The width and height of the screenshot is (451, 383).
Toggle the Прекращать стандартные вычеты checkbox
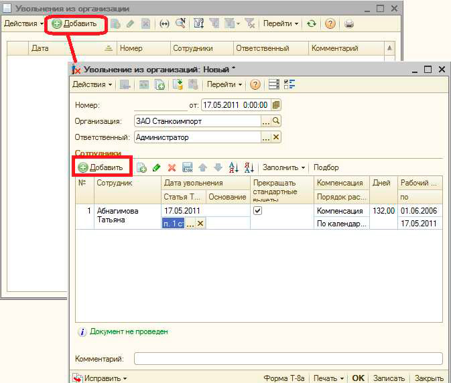tap(257, 210)
